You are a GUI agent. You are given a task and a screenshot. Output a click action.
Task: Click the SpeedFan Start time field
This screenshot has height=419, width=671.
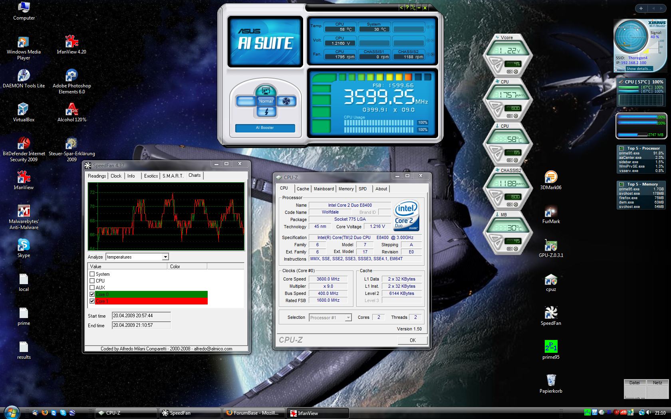click(141, 316)
